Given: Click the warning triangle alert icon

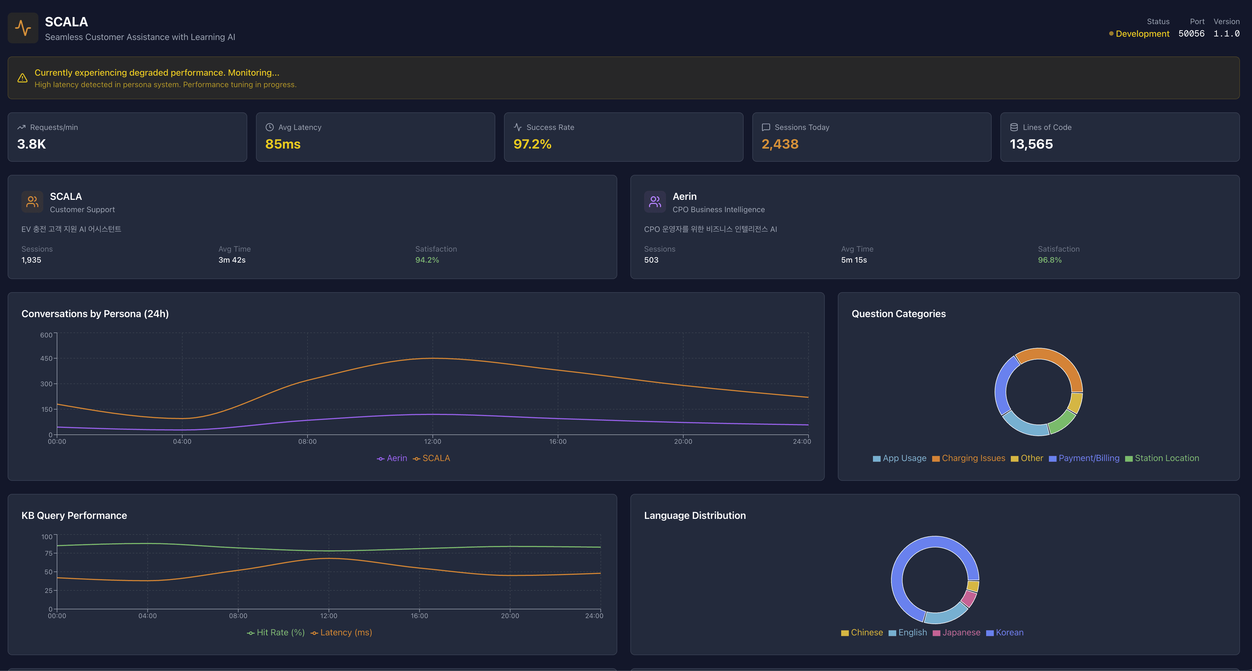Looking at the screenshot, I should [x=22, y=78].
